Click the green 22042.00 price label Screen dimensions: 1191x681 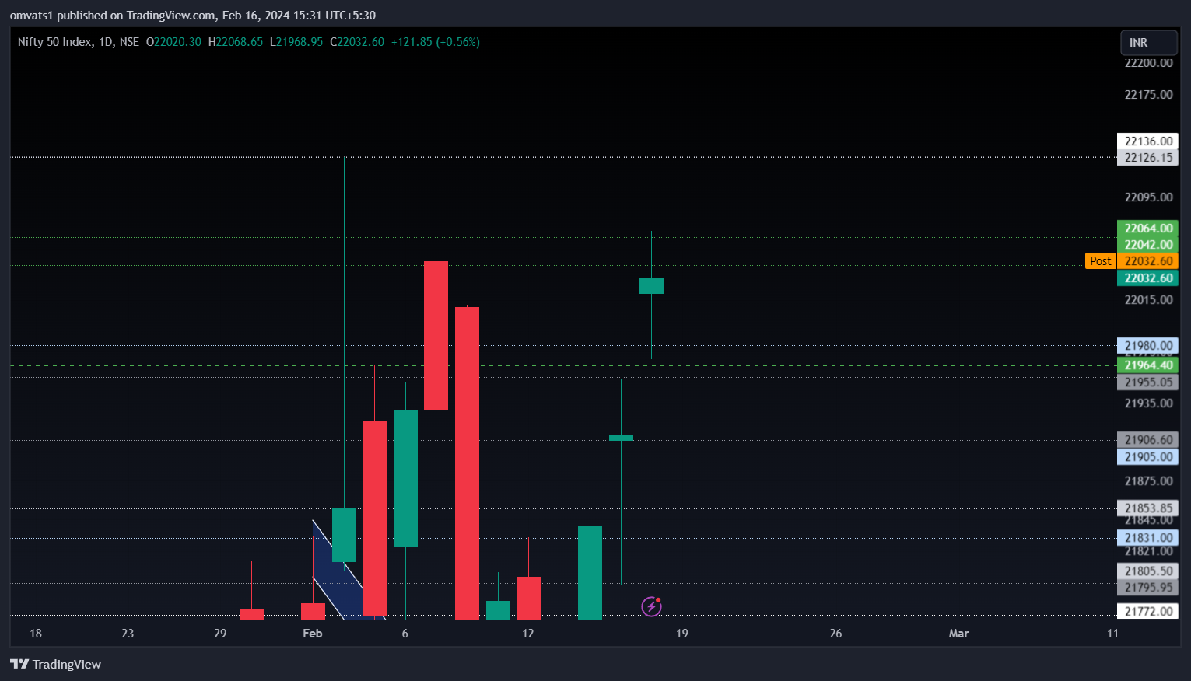click(x=1147, y=245)
